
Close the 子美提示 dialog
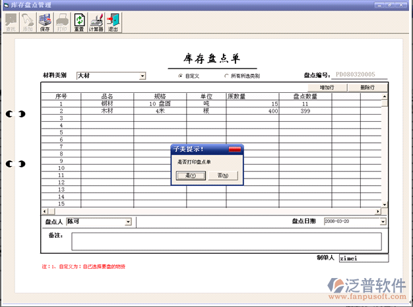235,149
